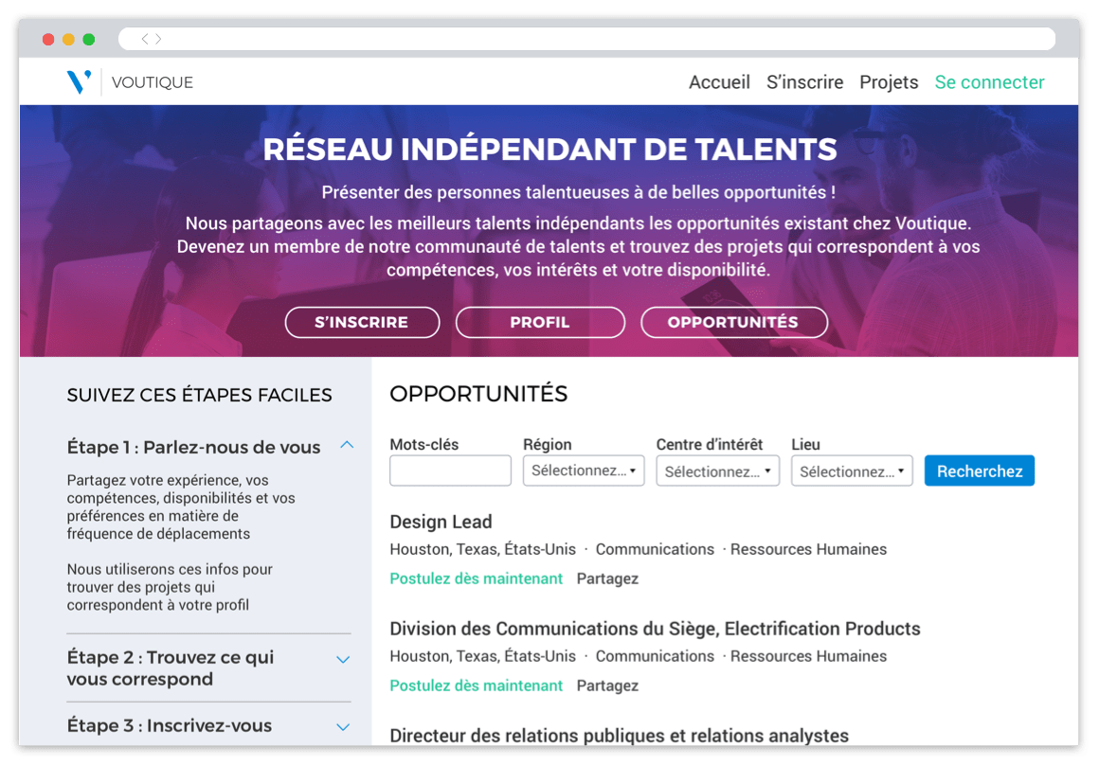This screenshot has height=765, width=1099.
Task: Open the S'inscrire navigation link
Action: tap(804, 82)
